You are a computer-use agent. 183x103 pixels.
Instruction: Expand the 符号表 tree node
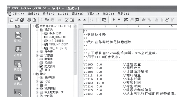click(x=37, y=52)
